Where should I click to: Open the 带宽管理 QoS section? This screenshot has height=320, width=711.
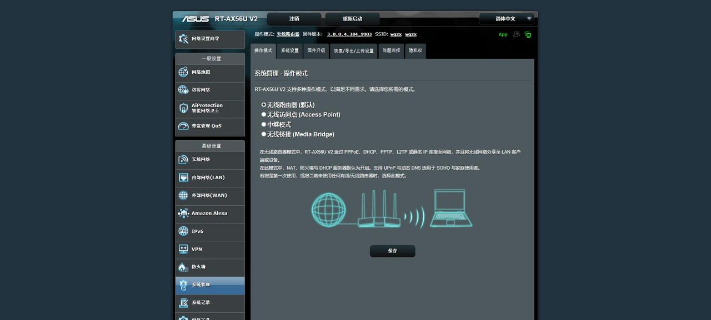click(x=209, y=126)
